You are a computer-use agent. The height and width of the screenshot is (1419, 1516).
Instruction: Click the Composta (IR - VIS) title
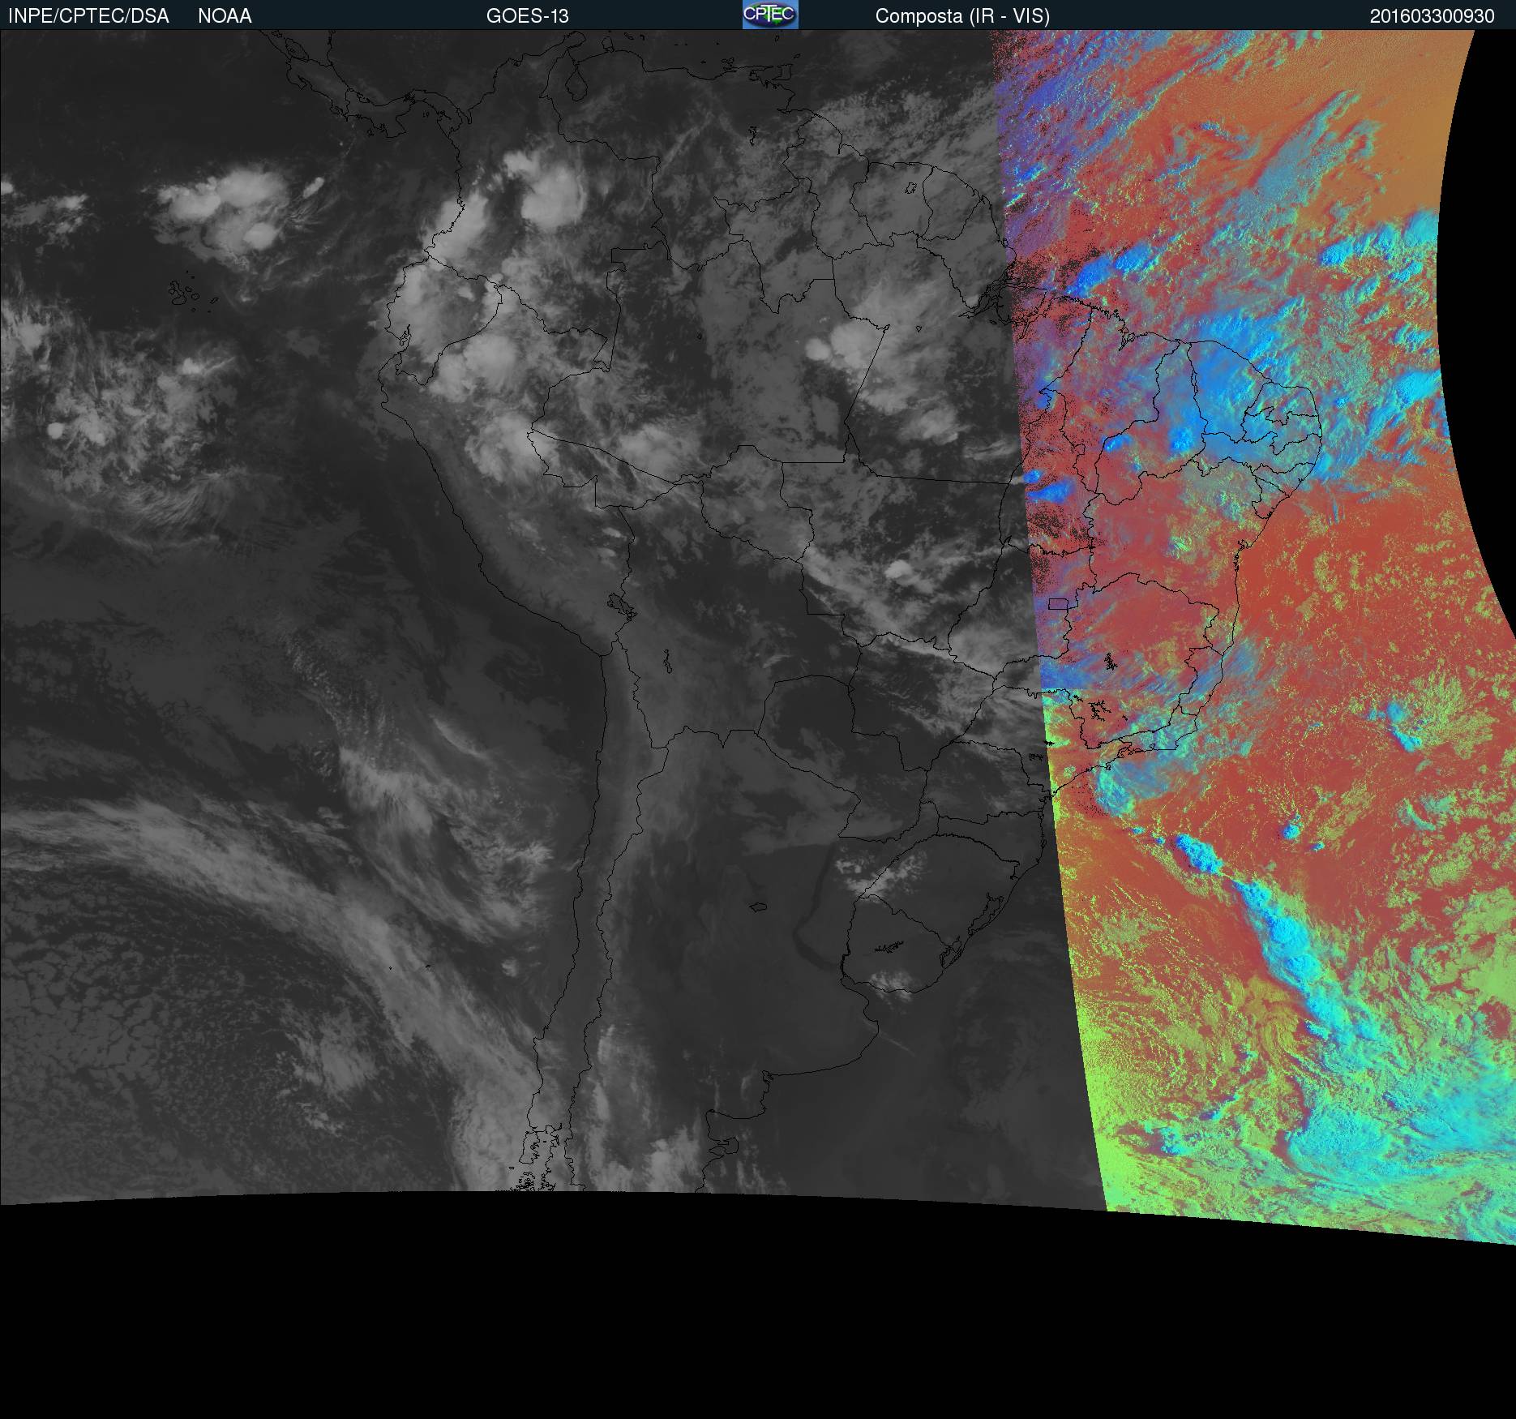(x=961, y=16)
